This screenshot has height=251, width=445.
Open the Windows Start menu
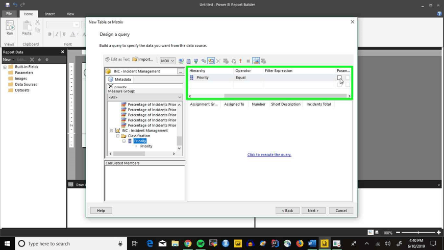coord(7,244)
